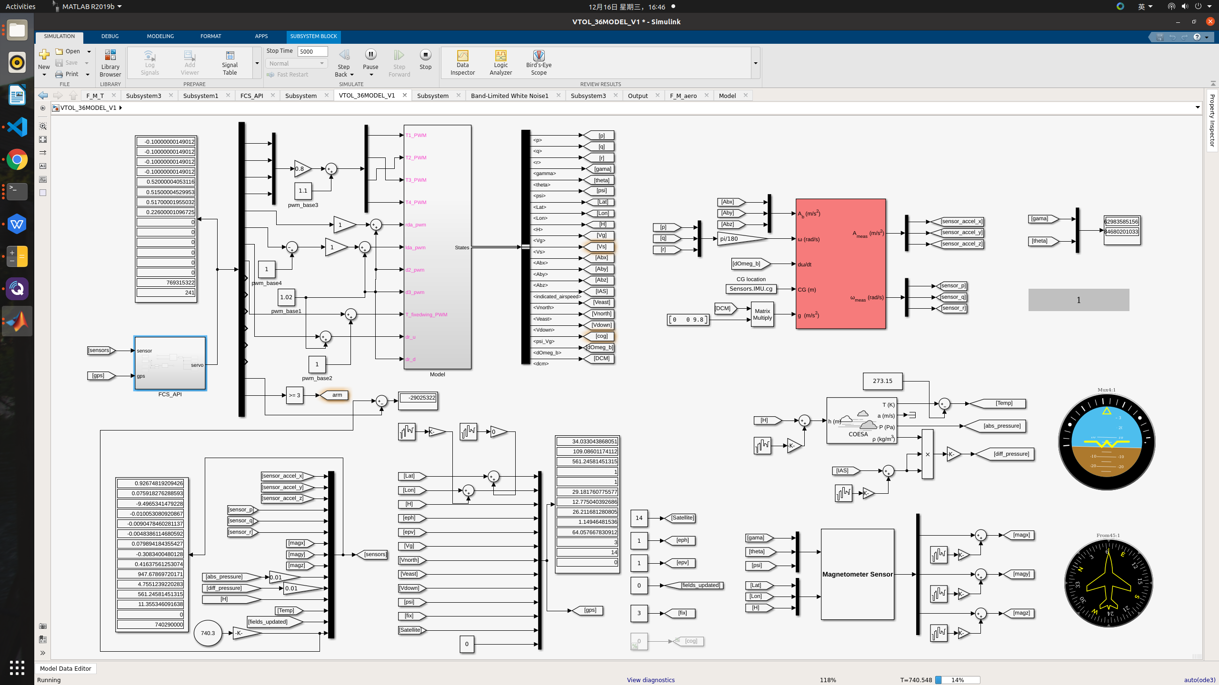Stop the simulation

click(426, 59)
